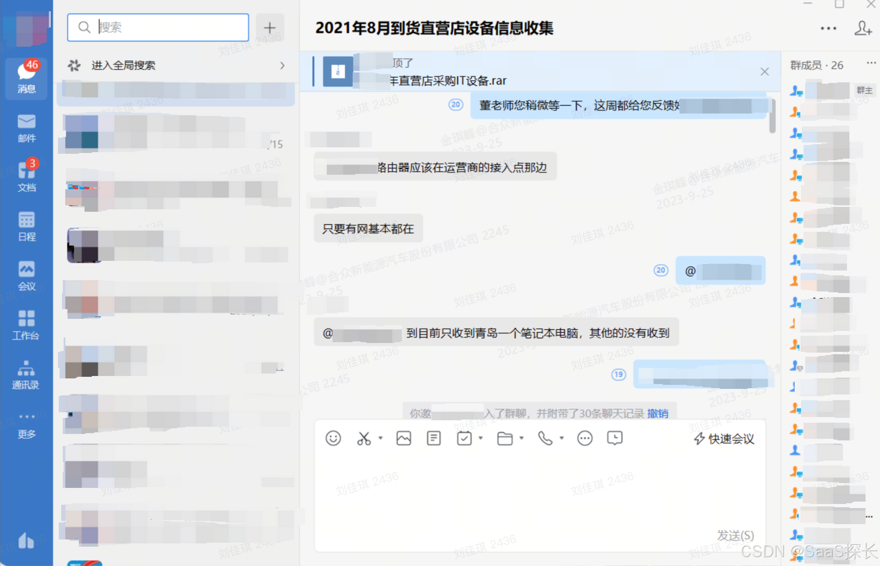This screenshot has height=566, width=880.
Task: Start a 快速会议 quick meeting
Action: tap(724, 438)
